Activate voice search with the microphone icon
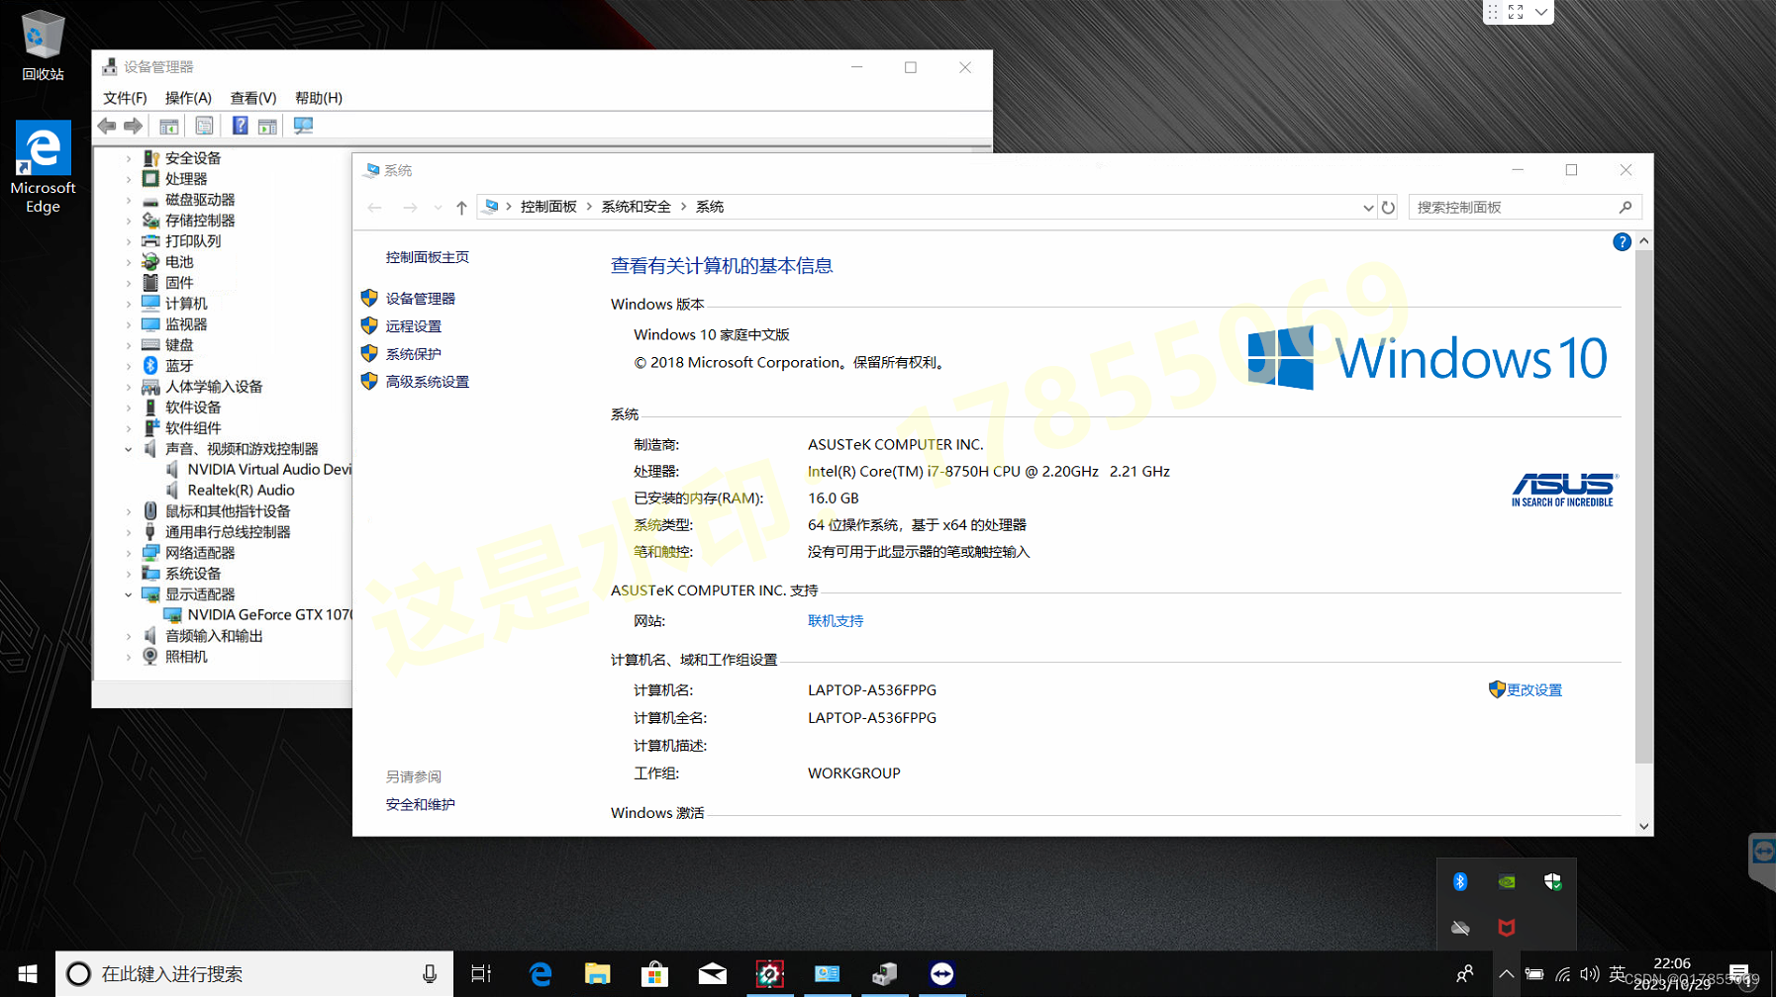This screenshot has height=997, width=1776. coord(430,973)
